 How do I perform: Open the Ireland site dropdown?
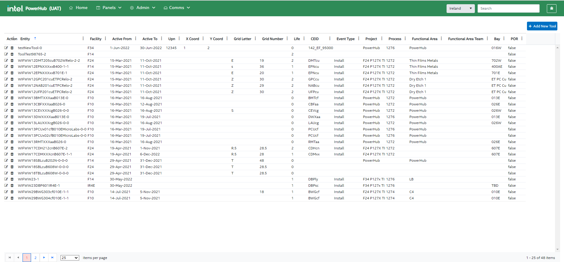click(460, 8)
